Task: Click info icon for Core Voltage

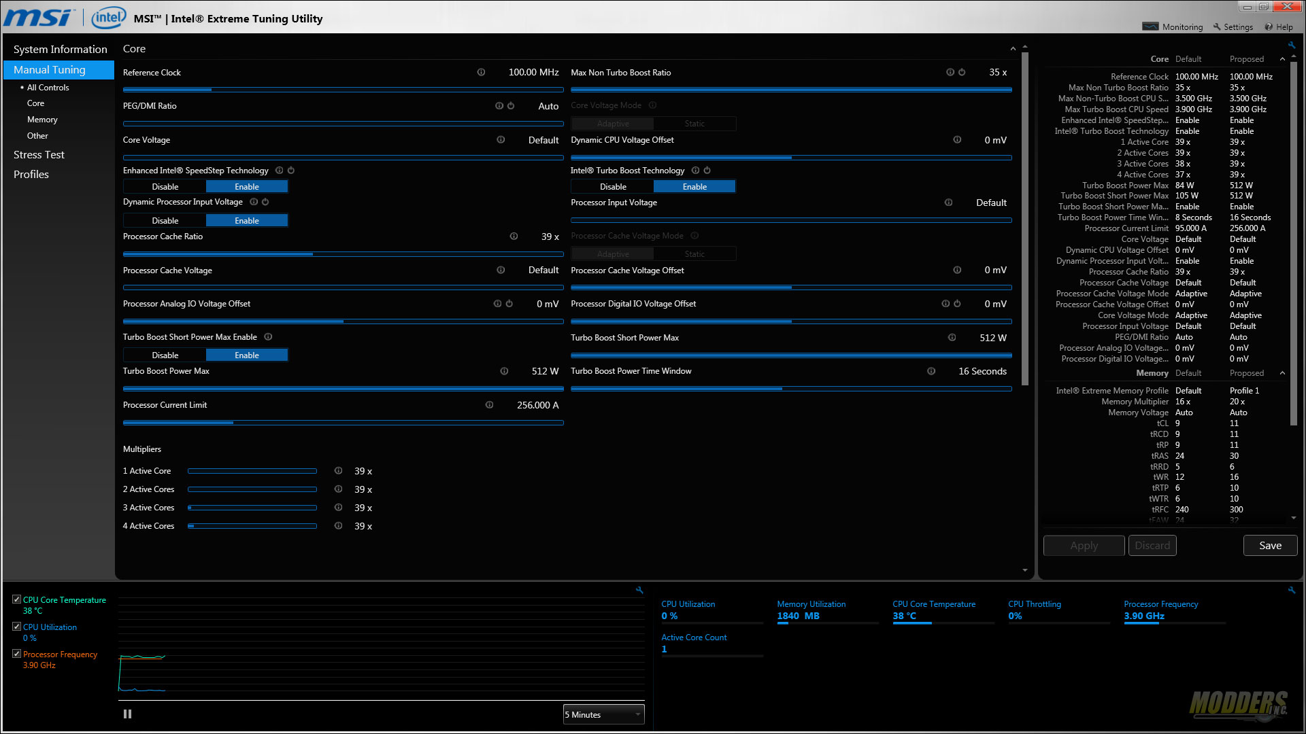Action: (x=501, y=140)
